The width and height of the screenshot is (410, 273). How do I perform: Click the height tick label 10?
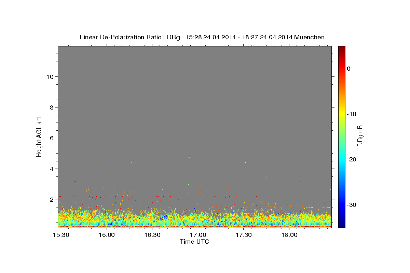point(50,76)
